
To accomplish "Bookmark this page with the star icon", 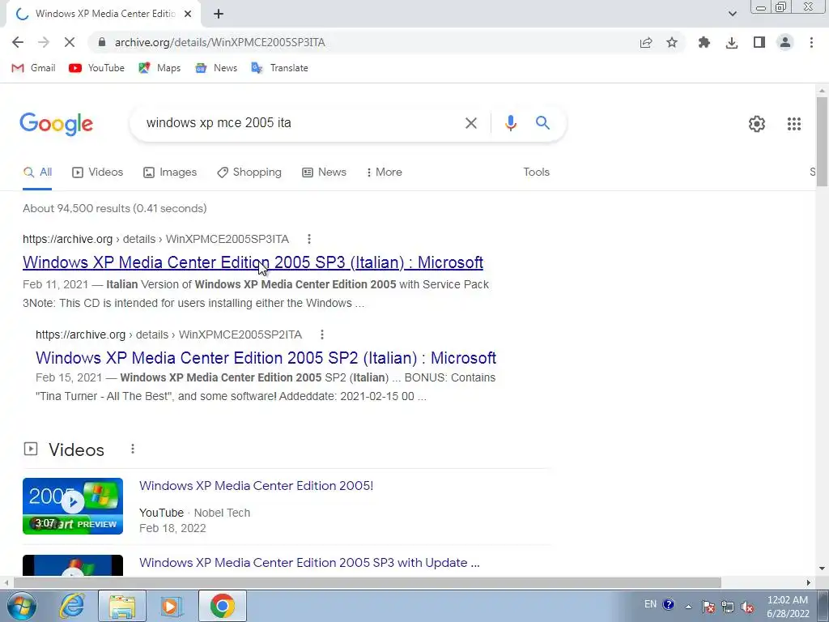I will [x=672, y=42].
